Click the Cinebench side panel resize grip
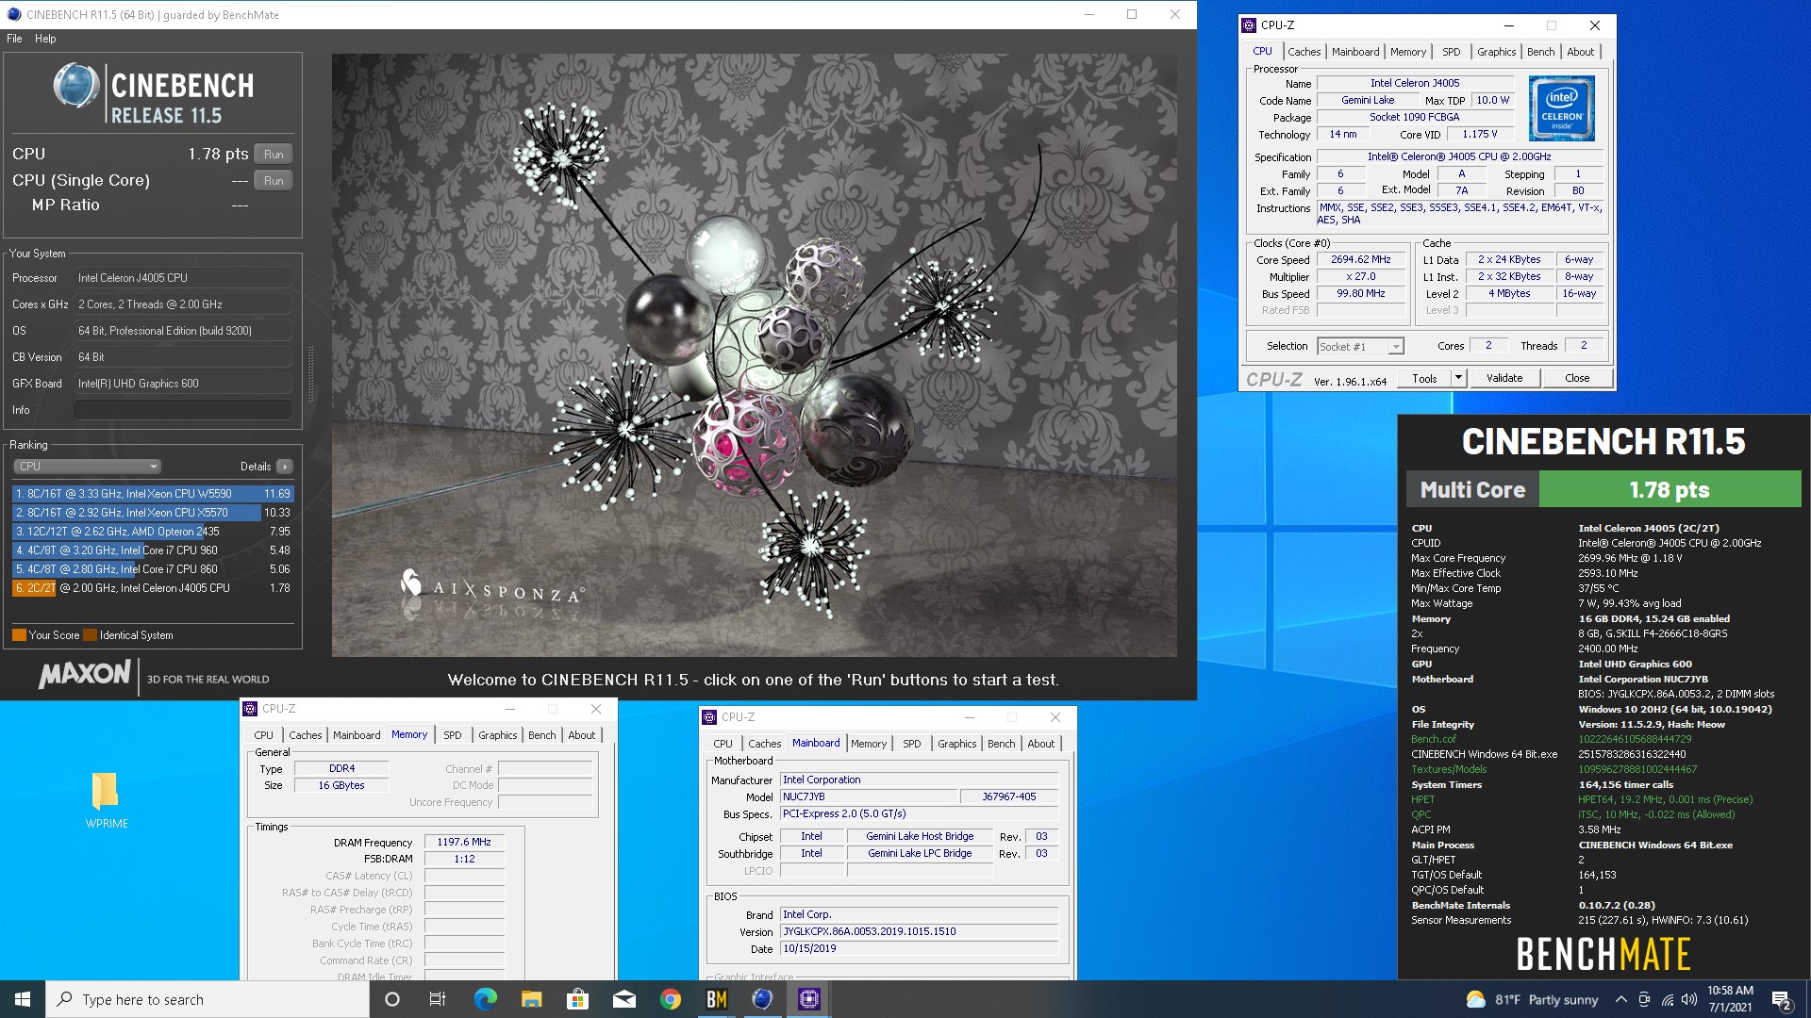The width and height of the screenshot is (1811, 1018). pos(310,375)
